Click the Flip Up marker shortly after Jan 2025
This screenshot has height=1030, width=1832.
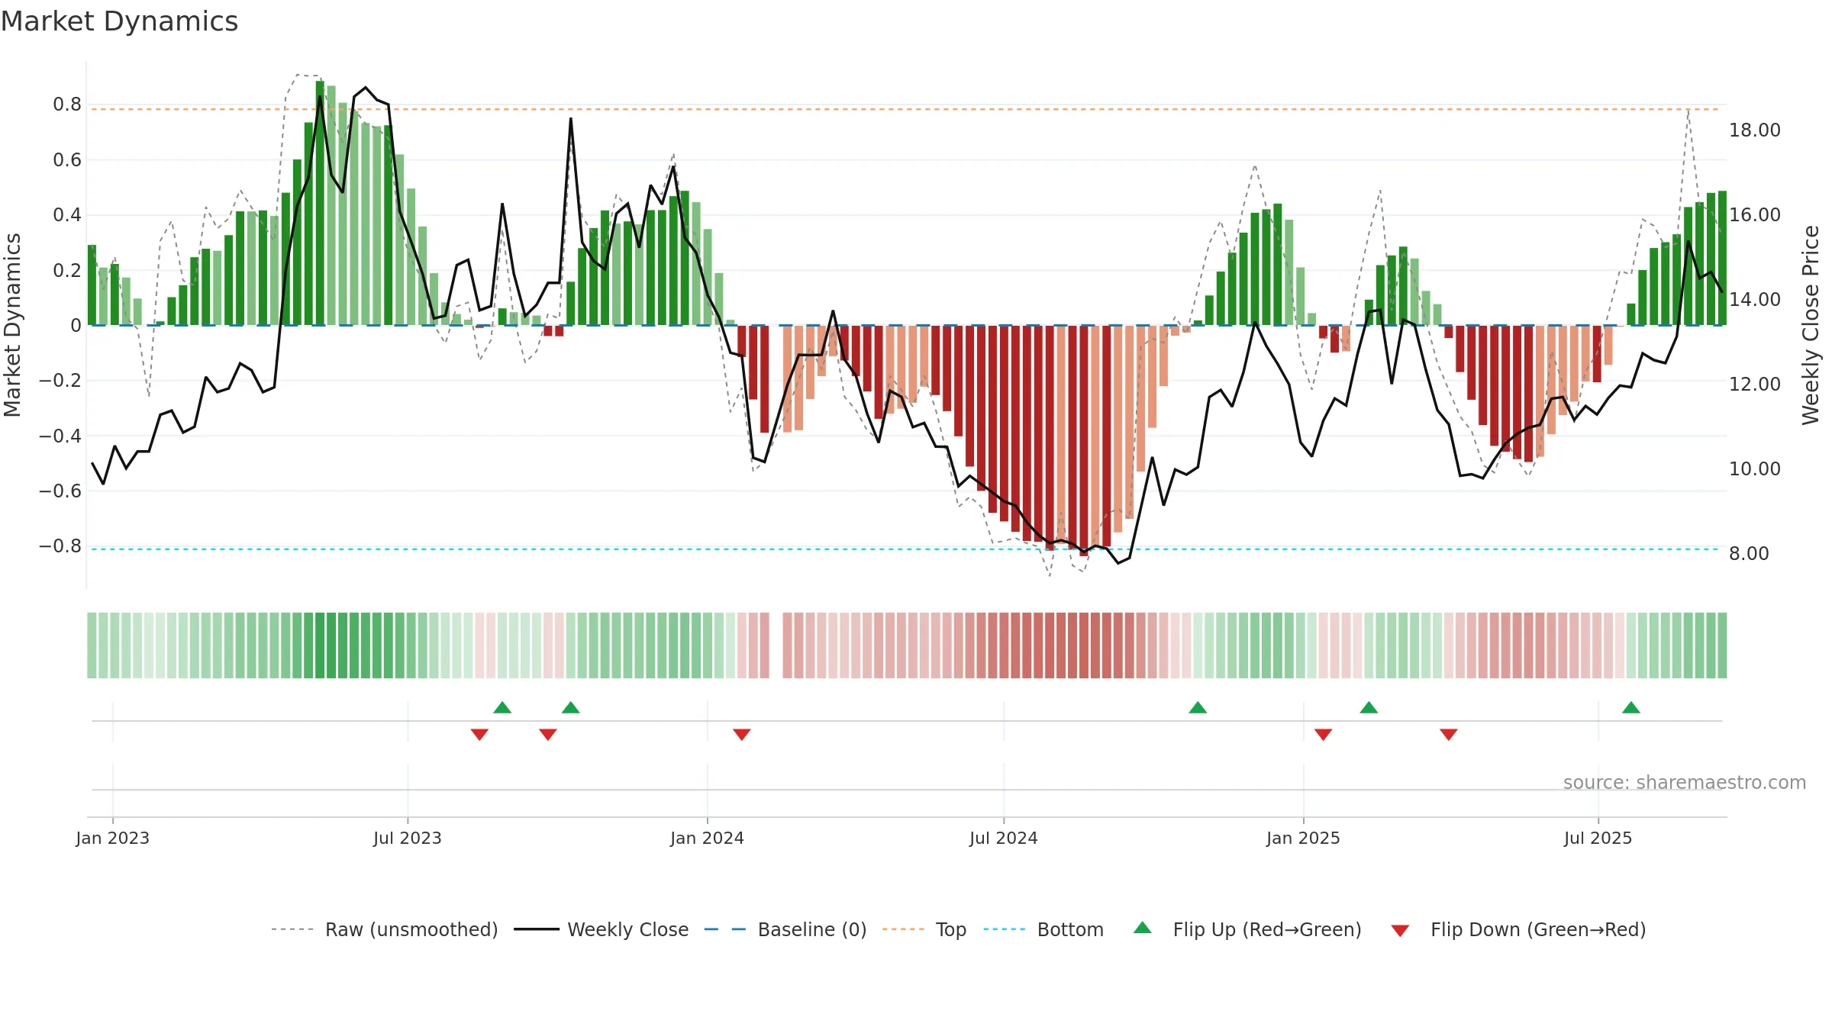1369,707
